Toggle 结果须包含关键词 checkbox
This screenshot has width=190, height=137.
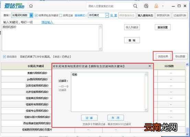(x=36, y=15)
